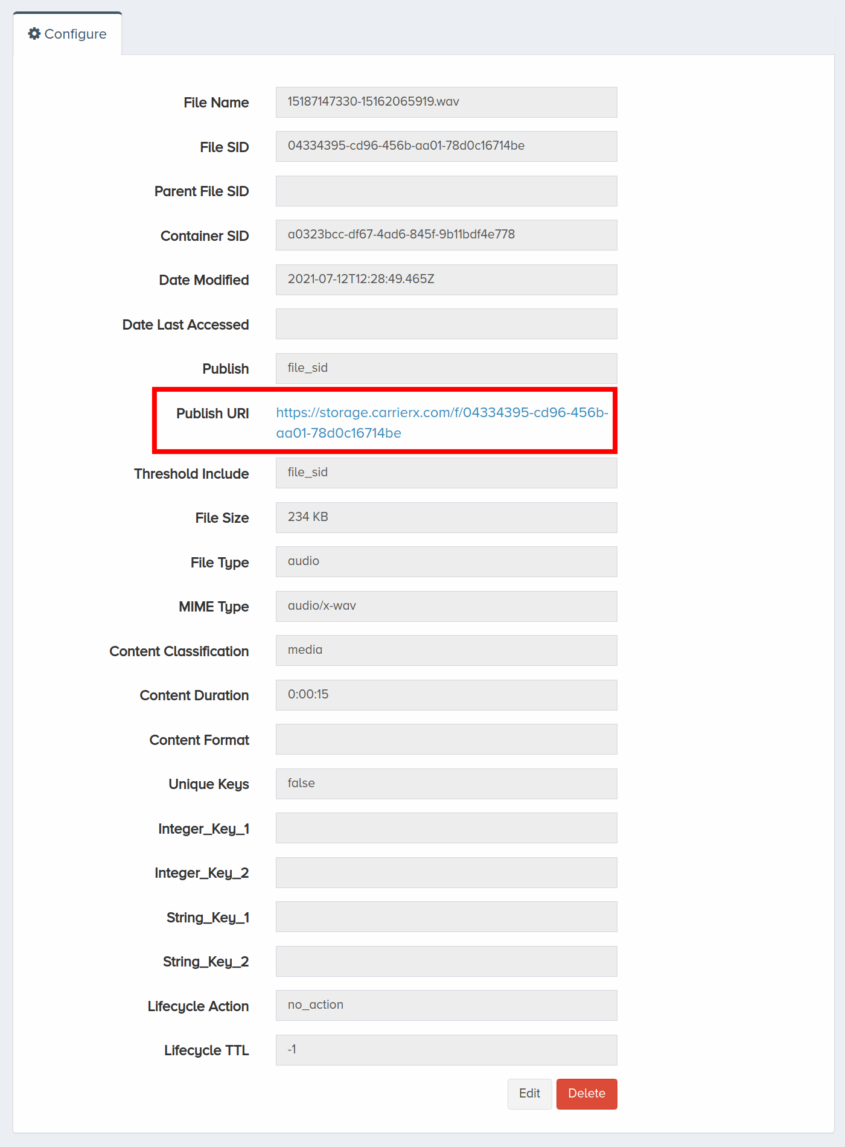Select the MIME Type field
This screenshot has height=1147, width=845.
(447, 606)
